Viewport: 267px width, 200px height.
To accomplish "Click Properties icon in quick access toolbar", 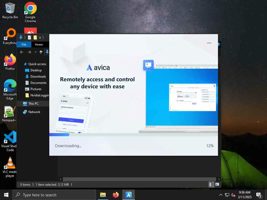I will pos(29,37).
